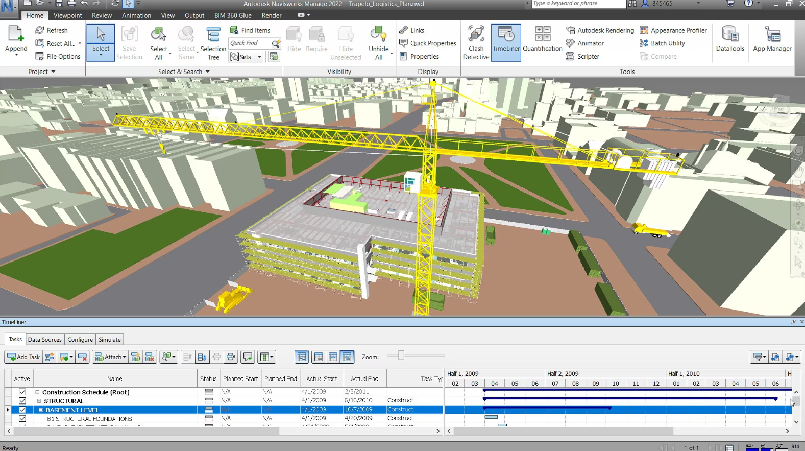Switch to the Data Sources tab
Screen dimensions: 805x451
click(x=44, y=340)
